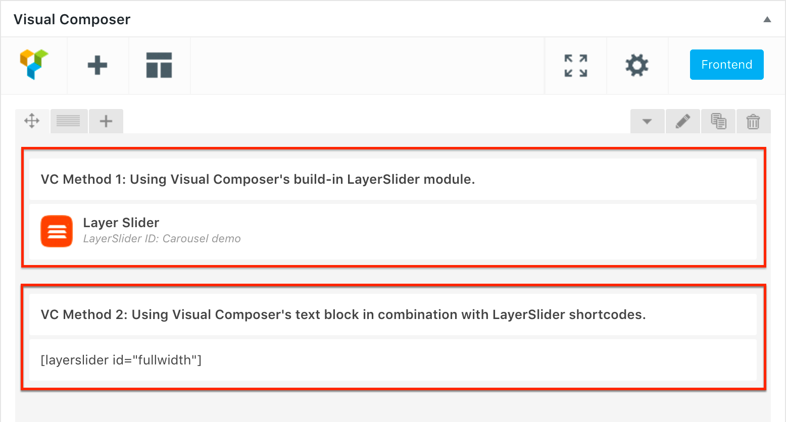Open post settings via the gear icon
The width and height of the screenshot is (786, 422).
pos(637,65)
